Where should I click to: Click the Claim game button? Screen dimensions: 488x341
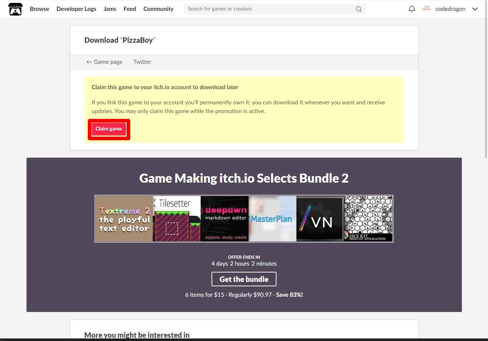109,129
